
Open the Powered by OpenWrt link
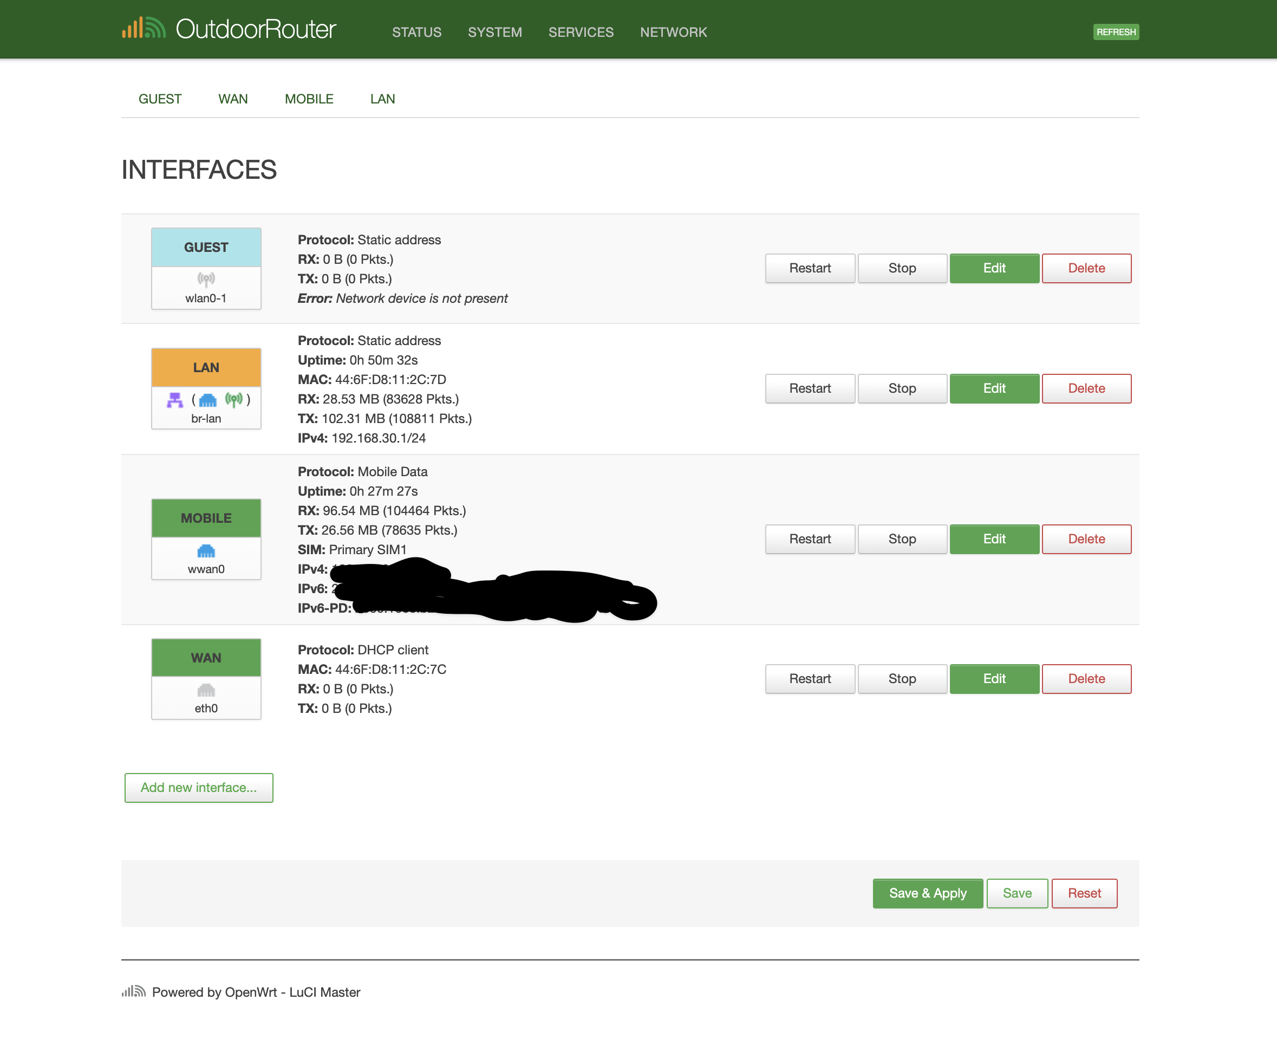[x=256, y=992]
